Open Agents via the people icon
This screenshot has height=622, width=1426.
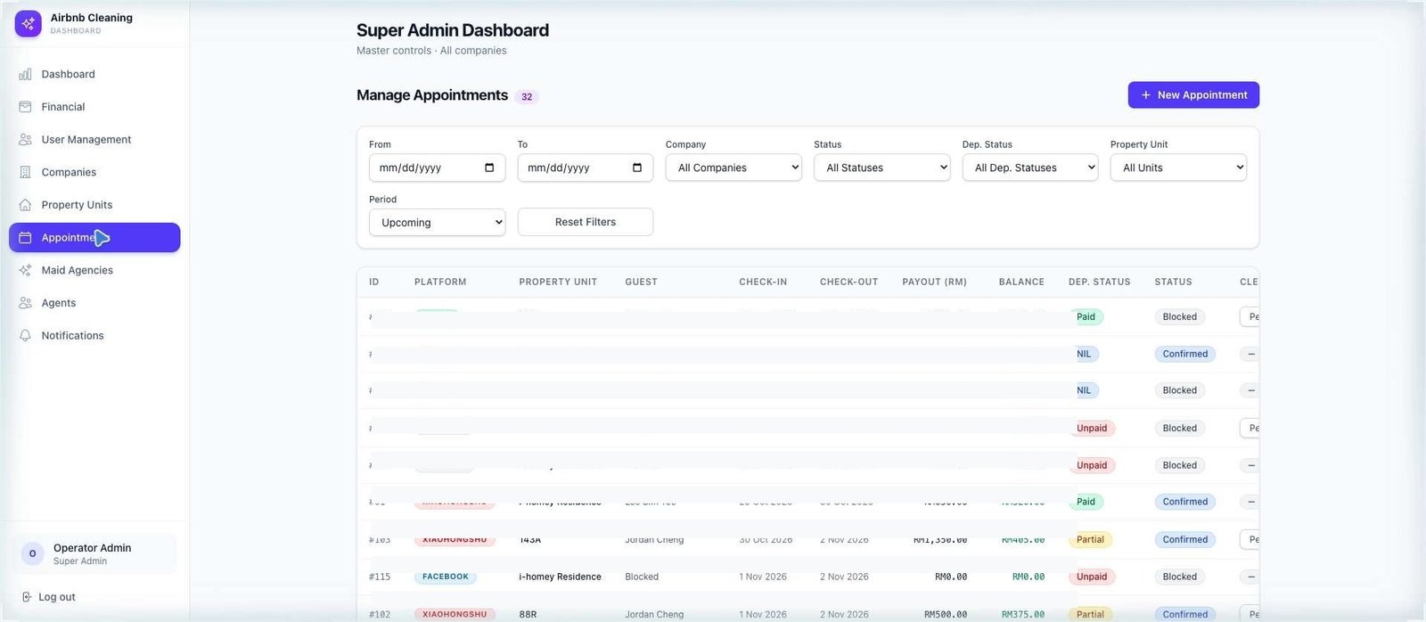pyautogui.click(x=25, y=303)
